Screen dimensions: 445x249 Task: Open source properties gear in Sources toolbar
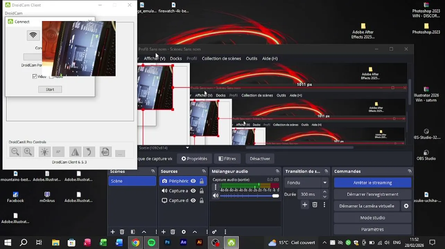coord(184,232)
